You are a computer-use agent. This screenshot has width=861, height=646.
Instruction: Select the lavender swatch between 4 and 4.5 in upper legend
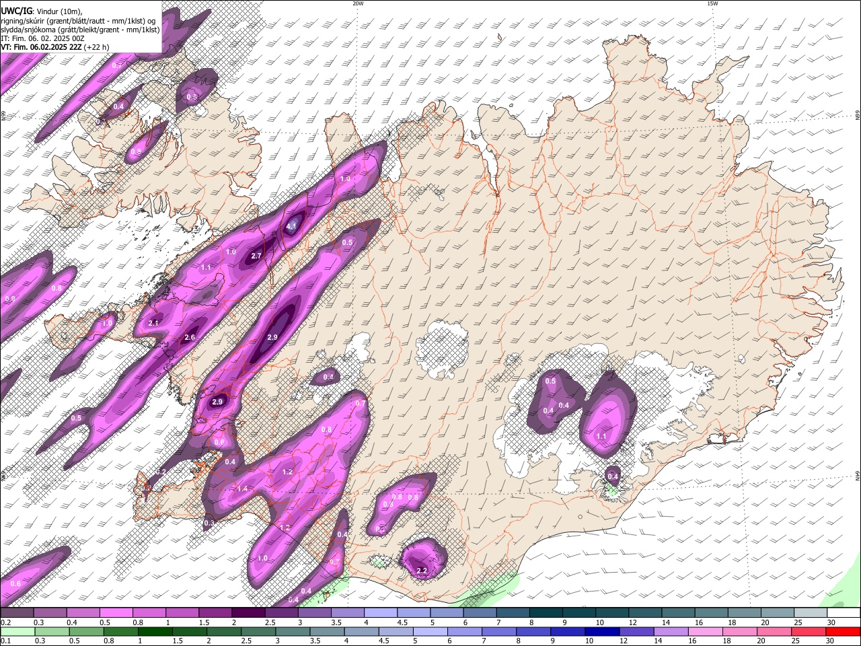381,613
